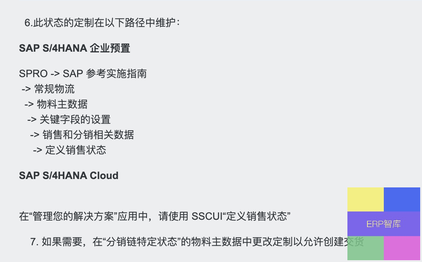Click the line SPRO -> SAP 参考实施指南
Screen dimensions: 422x262
pos(83,74)
